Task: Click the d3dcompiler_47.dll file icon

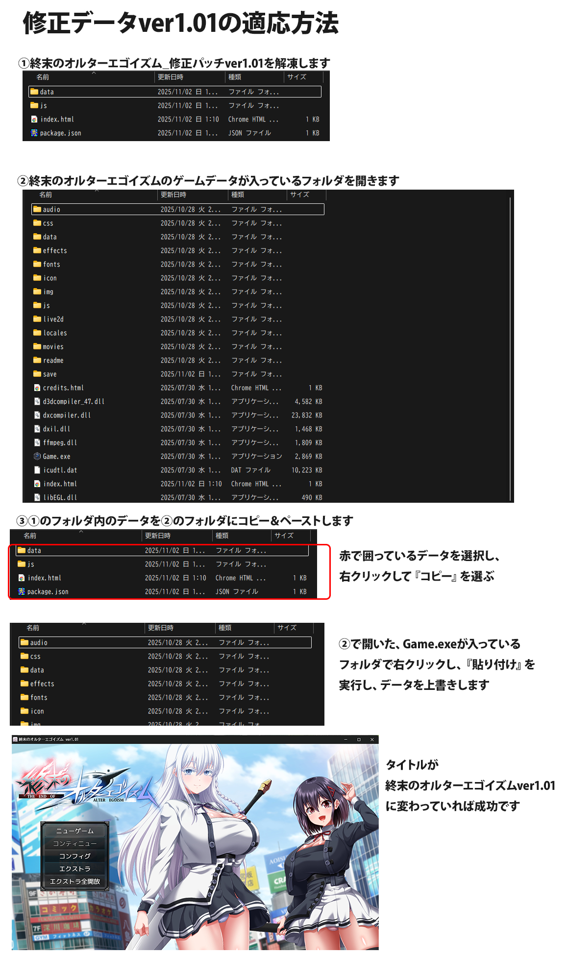Action: (37, 401)
